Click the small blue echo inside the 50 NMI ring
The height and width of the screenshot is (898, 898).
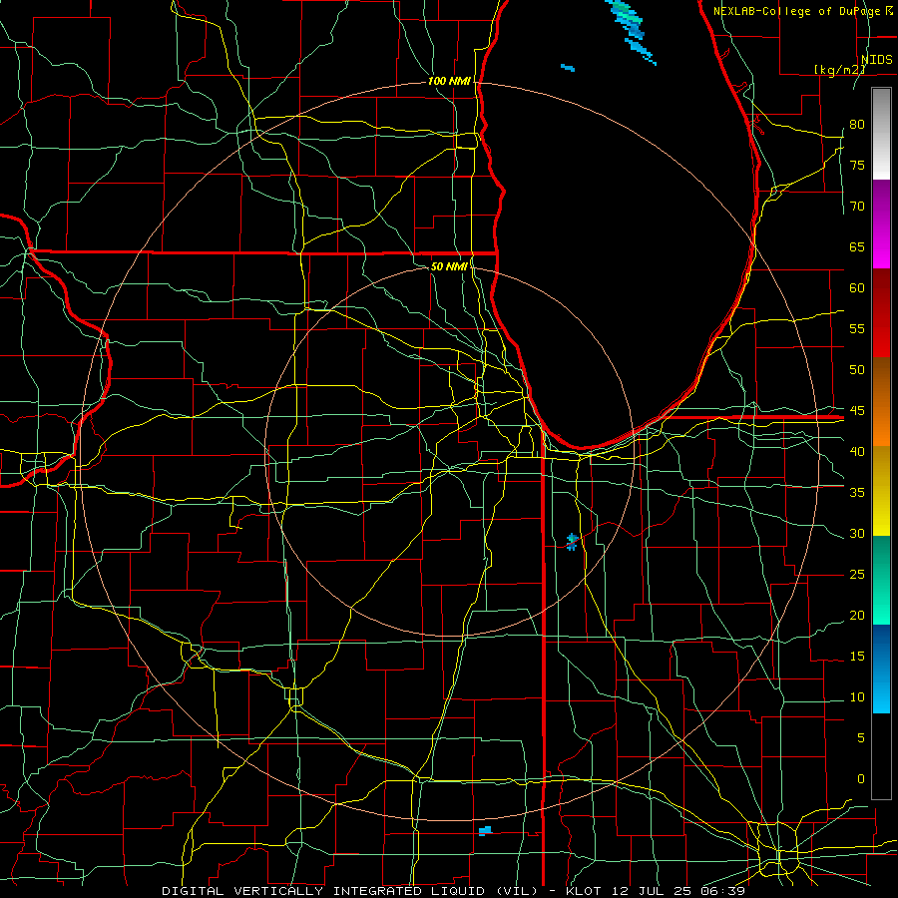pyautogui.click(x=572, y=541)
